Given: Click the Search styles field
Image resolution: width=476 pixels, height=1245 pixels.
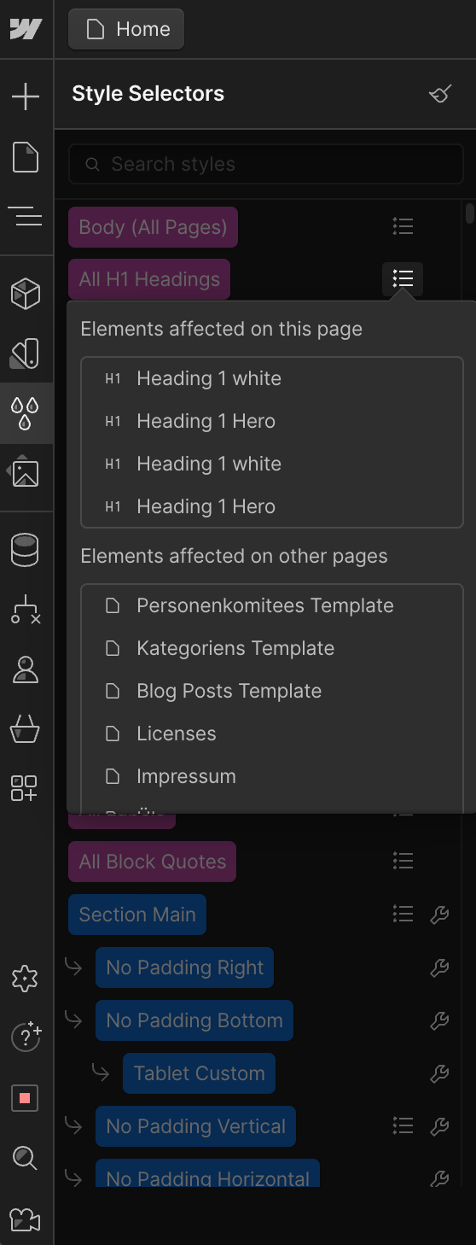Looking at the screenshot, I should point(268,164).
